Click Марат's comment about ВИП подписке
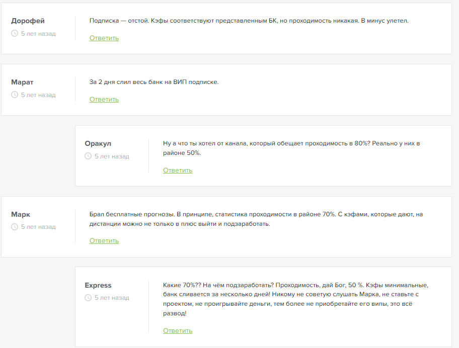This screenshot has height=348, width=459. (154, 82)
